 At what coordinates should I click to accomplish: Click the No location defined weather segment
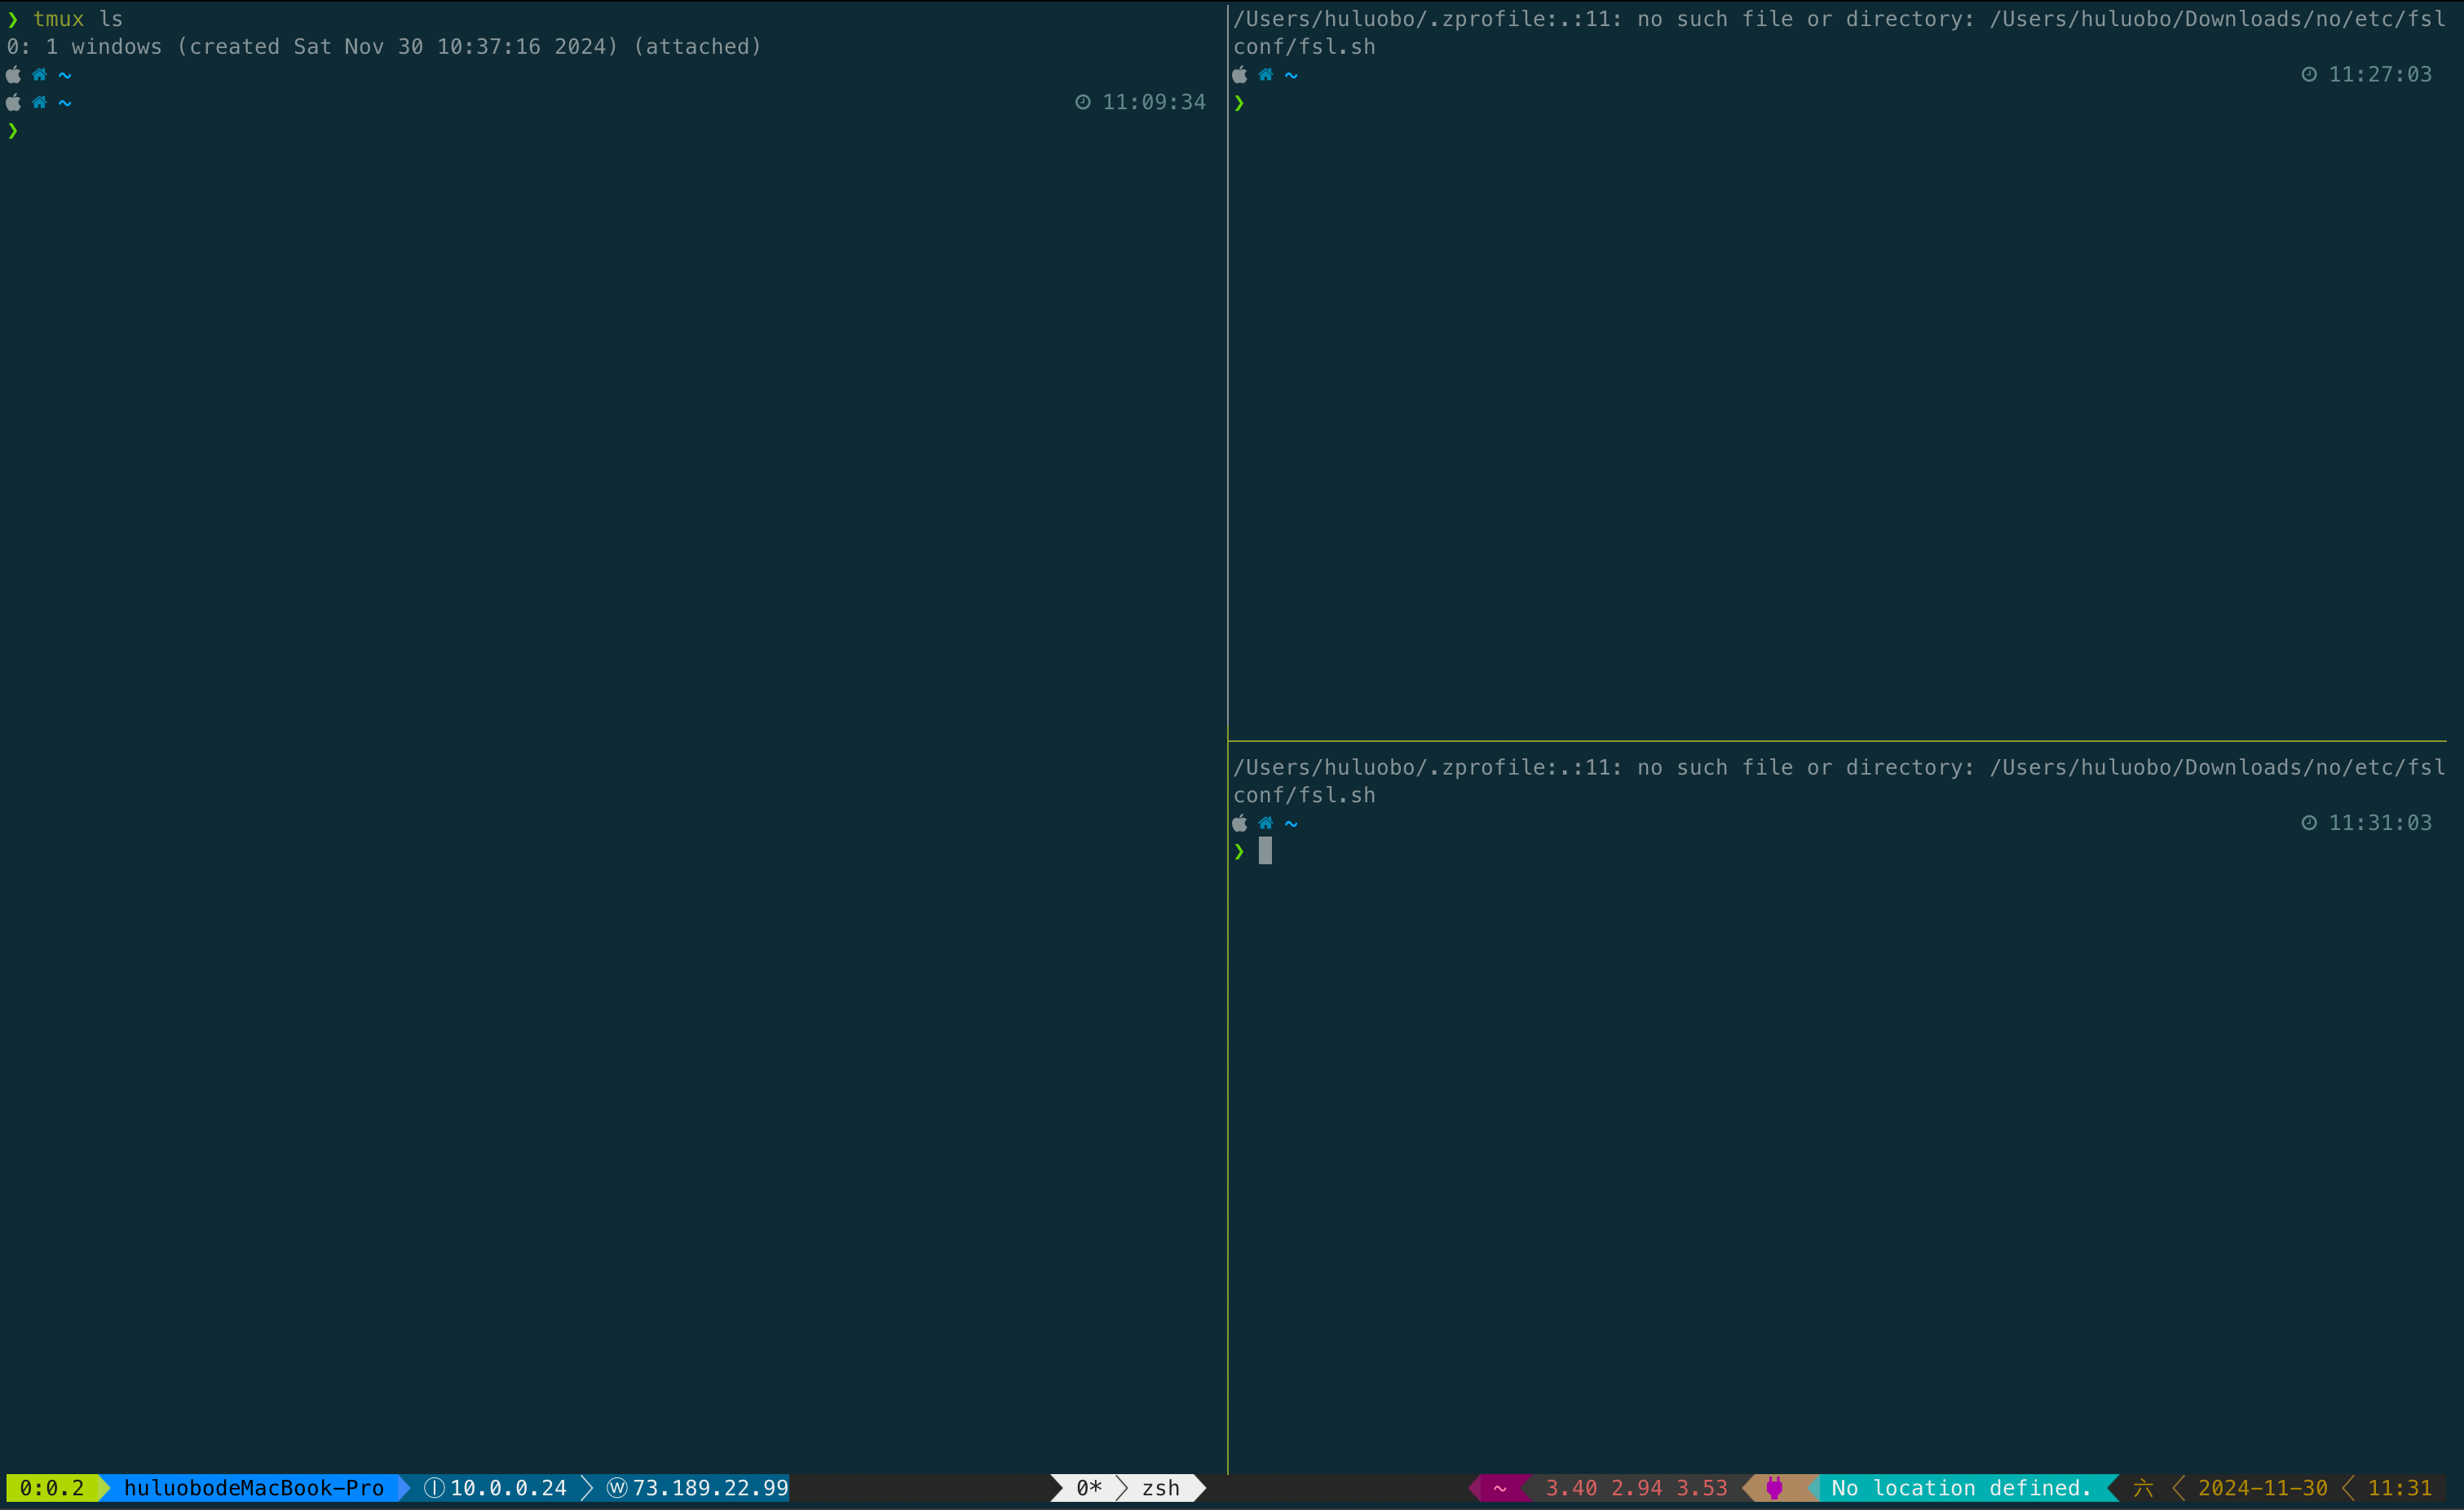point(1960,1488)
